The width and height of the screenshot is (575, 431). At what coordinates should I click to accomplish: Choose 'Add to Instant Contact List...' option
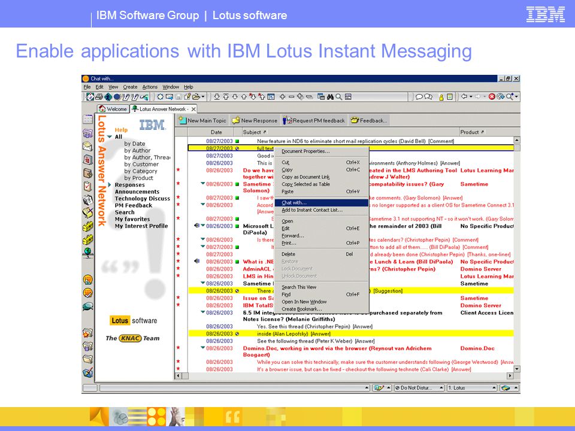click(322, 210)
